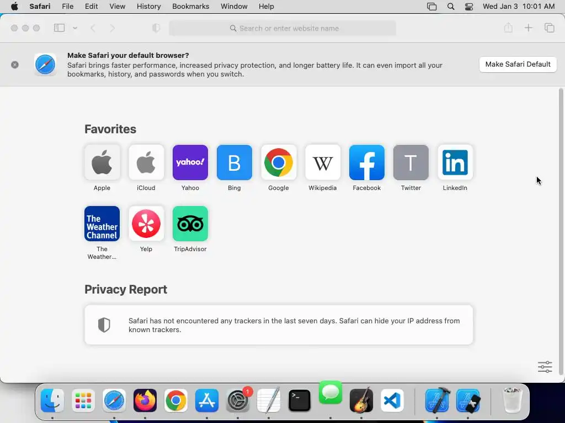Open System Settings from the Dock
565x423 pixels.
[x=238, y=400]
